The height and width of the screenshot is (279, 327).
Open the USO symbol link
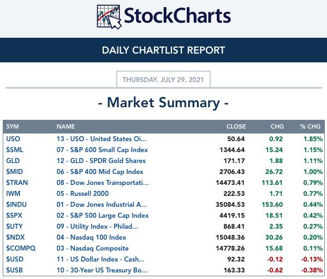[x=13, y=139]
